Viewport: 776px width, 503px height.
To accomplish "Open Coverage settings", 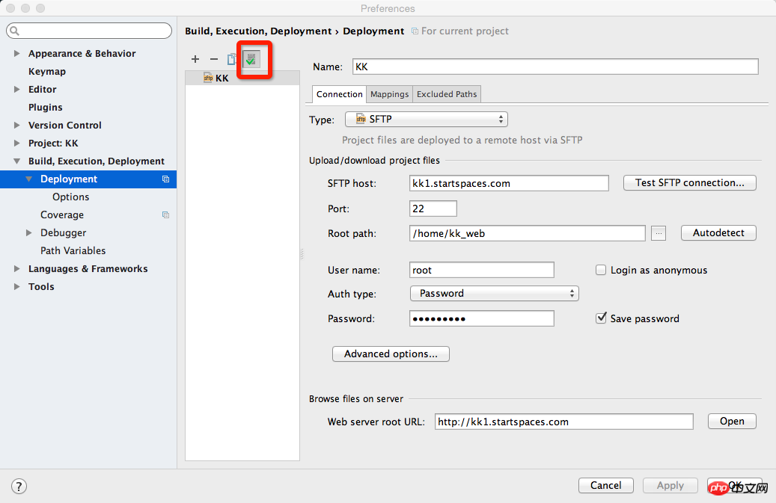I will coord(62,215).
